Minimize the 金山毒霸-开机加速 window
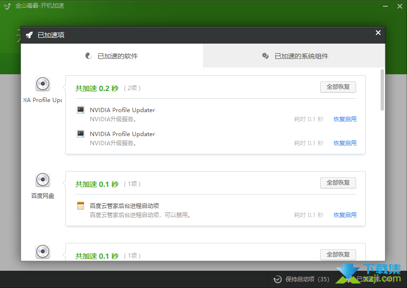The height and width of the screenshot is (288, 407). [x=385, y=6]
